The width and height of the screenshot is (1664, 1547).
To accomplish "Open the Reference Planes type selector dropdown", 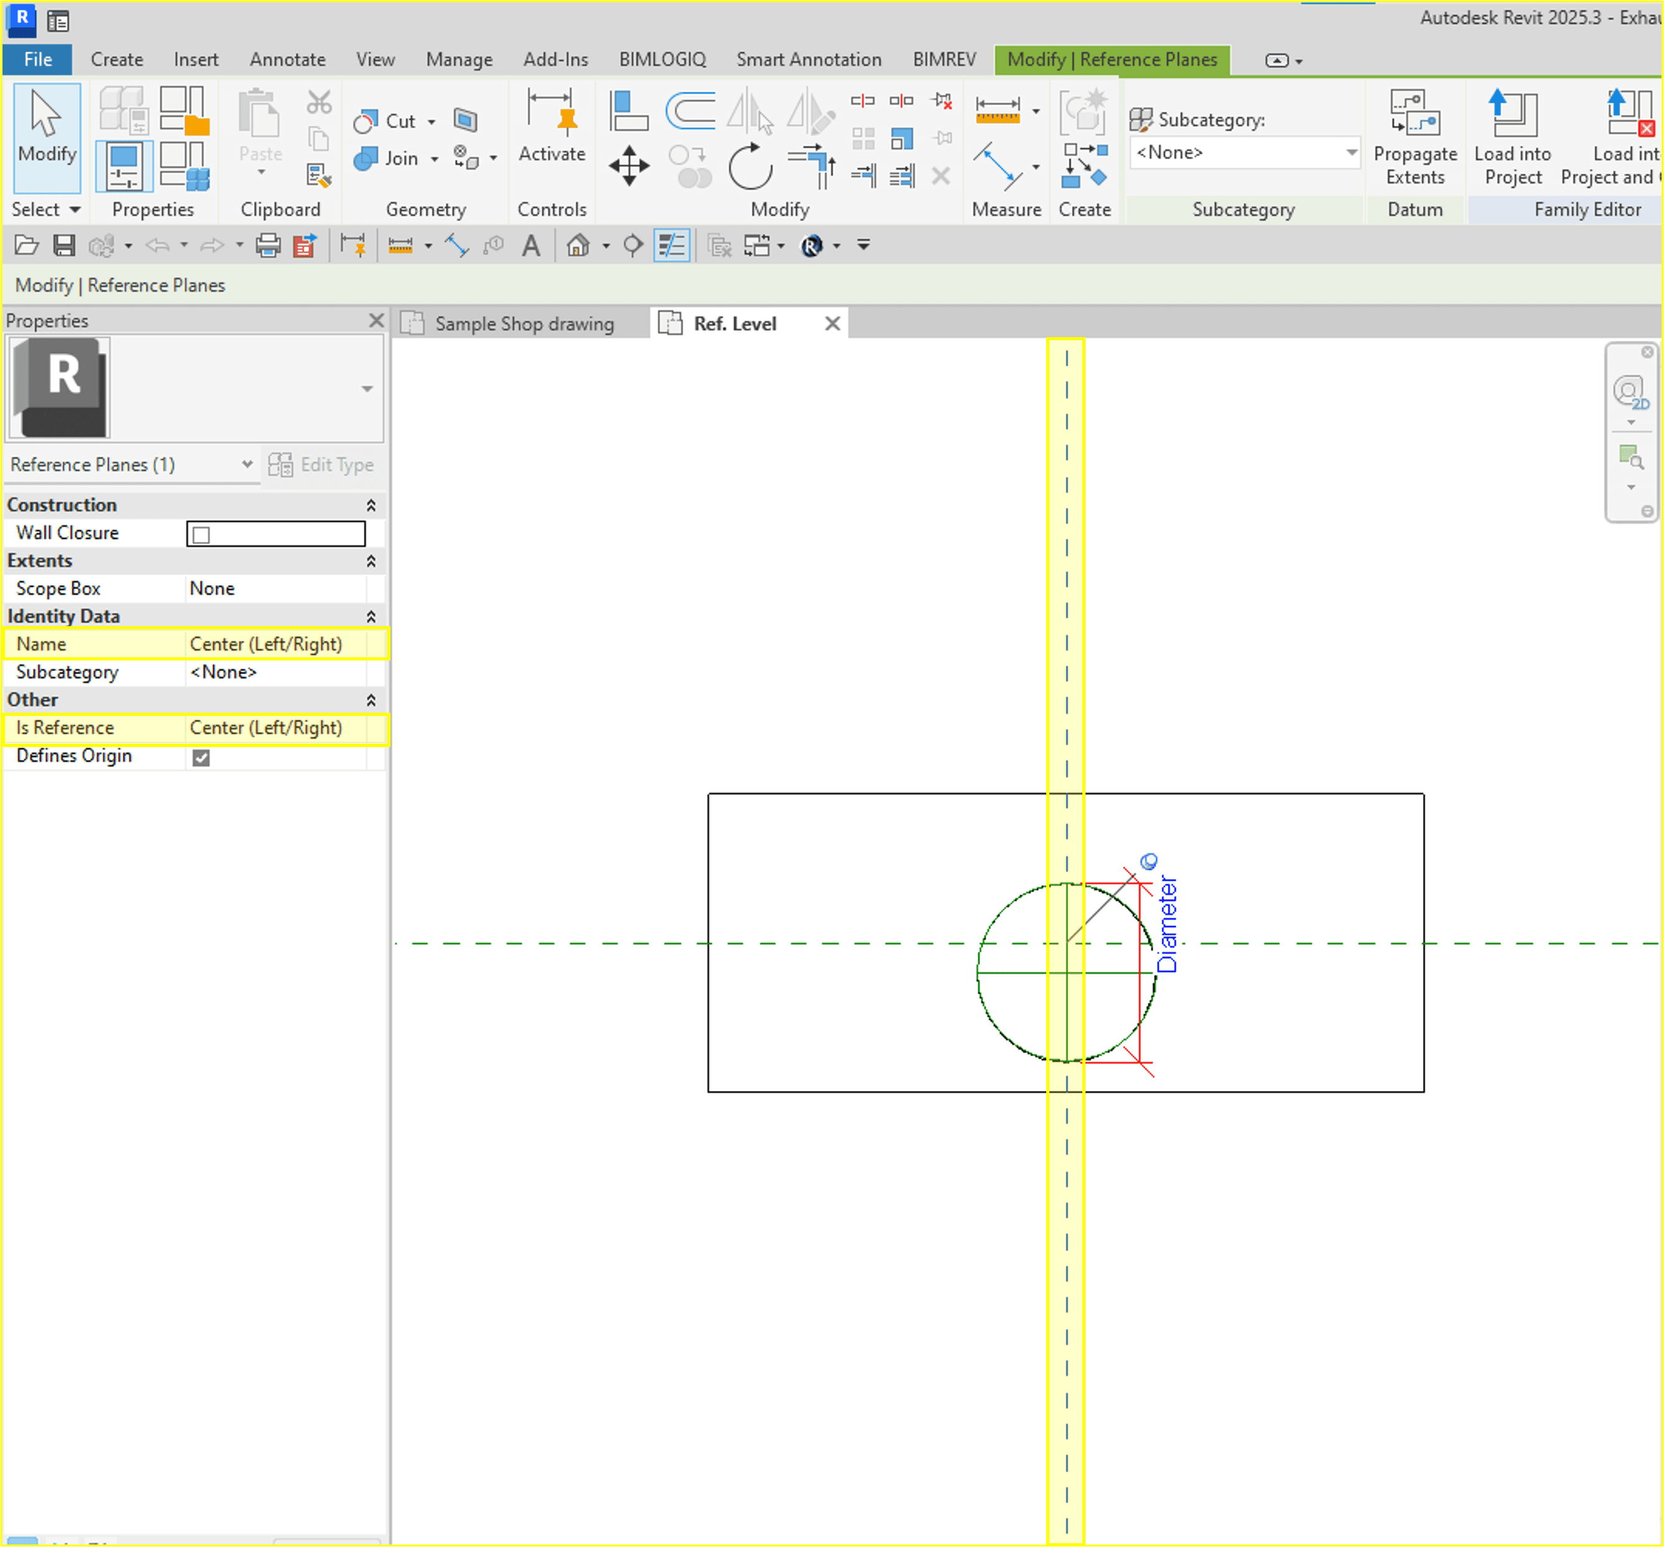I will point(247,465).
